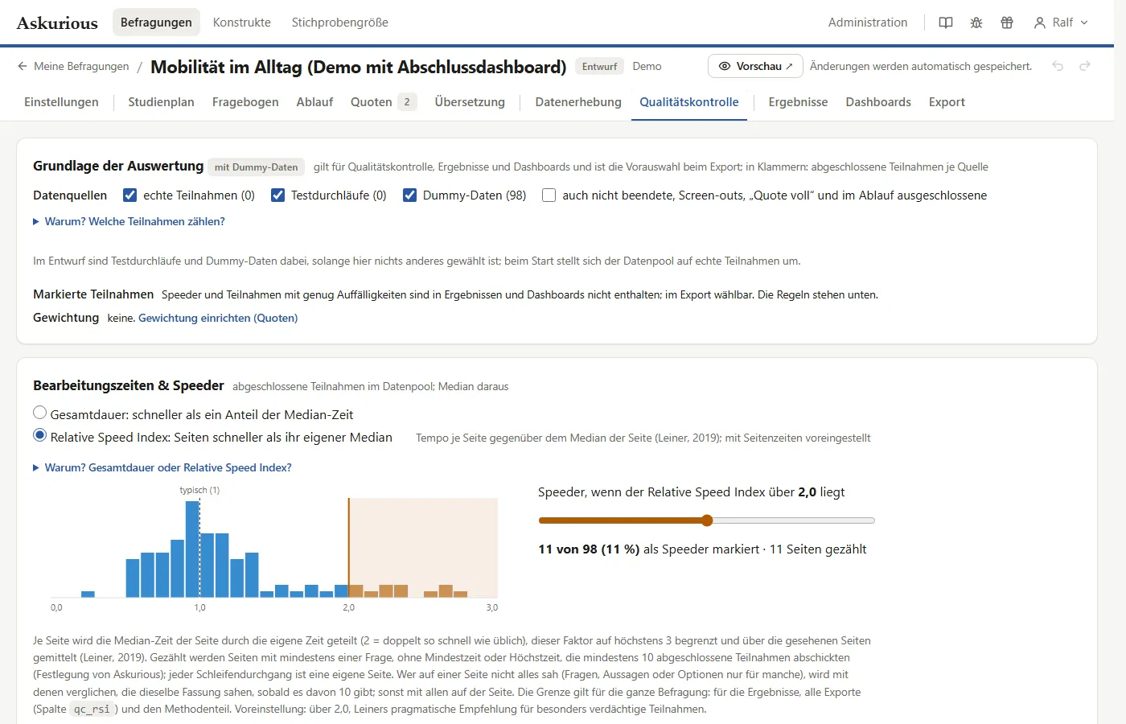
Task: Enable checkbox for nicht beendete Teilnahmen
Action: tap(549, 195)
